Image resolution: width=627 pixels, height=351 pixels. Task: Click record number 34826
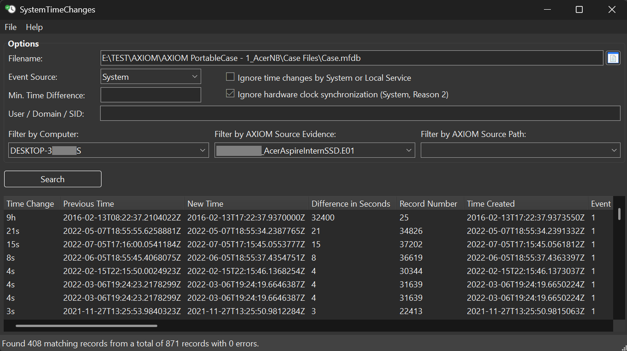411,231
